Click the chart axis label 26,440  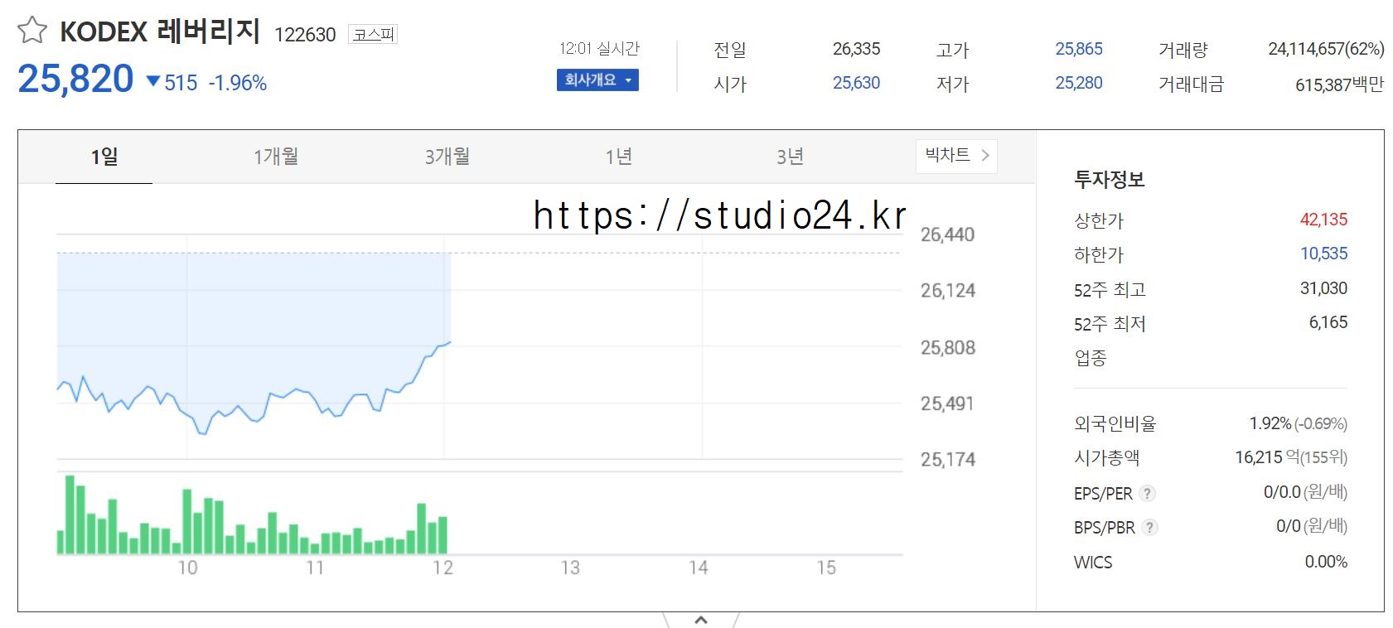pos(947,234)
